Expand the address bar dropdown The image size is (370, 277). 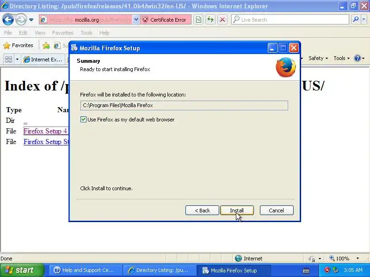click(x=136, y=20)
